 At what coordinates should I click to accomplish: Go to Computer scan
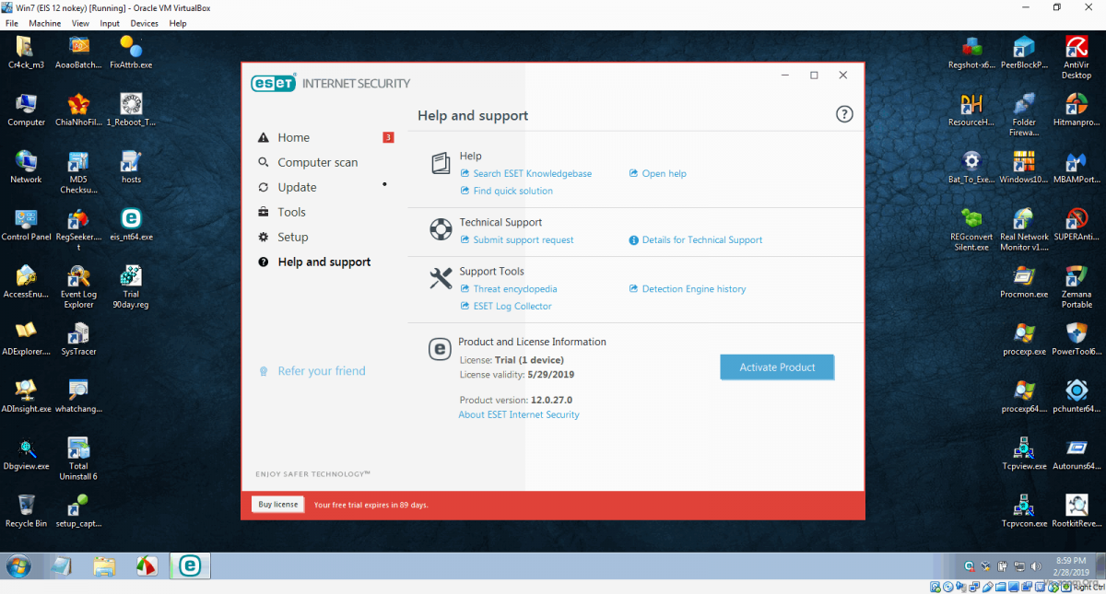[317, 163]
